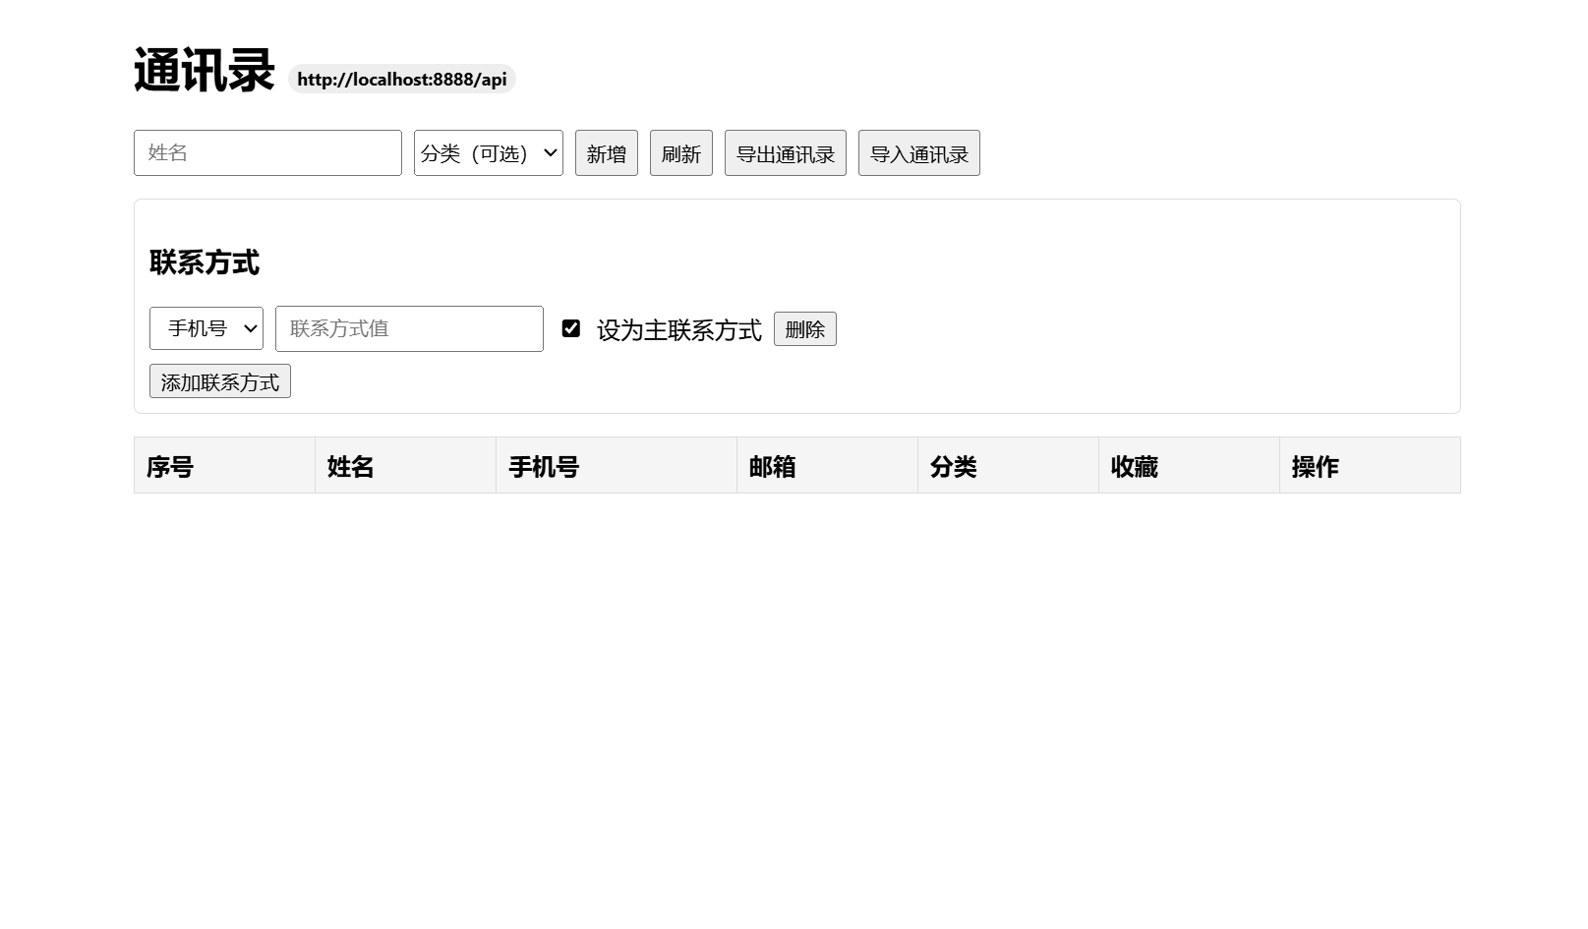Click the 新增 button
The width and height of the screenshot is (1588, 929).
coord(607,153)
